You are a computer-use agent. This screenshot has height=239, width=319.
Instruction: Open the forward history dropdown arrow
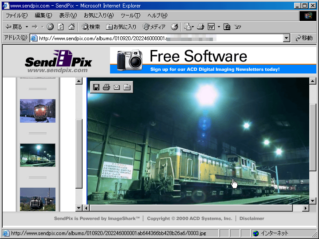pyautogui.click(x=42, y=27)
